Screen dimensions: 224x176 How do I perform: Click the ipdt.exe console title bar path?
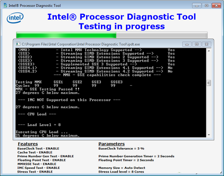pyautogui.click(x=81, y=44)
